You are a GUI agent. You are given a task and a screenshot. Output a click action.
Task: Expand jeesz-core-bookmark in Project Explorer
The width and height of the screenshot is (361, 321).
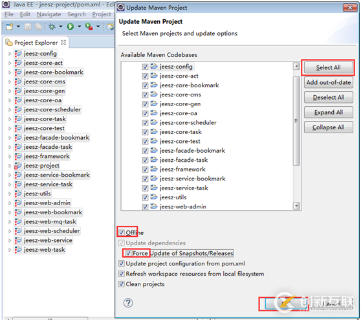(x=10, y=72)
